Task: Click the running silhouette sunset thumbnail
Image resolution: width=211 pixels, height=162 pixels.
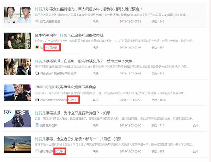Action: (x=18, y=145)
